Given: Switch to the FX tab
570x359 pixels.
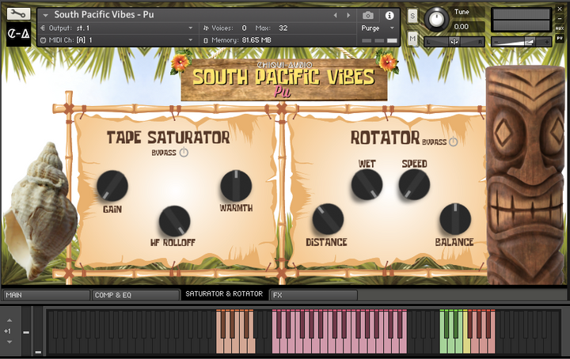Looking at the screenshot, I should point(313,295).
